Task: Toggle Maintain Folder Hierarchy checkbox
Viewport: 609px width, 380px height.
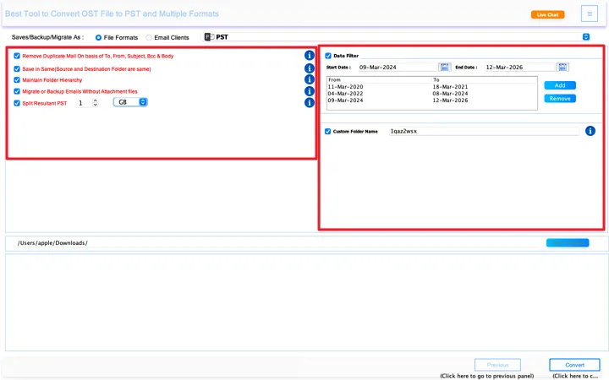Action: [17, 79]
